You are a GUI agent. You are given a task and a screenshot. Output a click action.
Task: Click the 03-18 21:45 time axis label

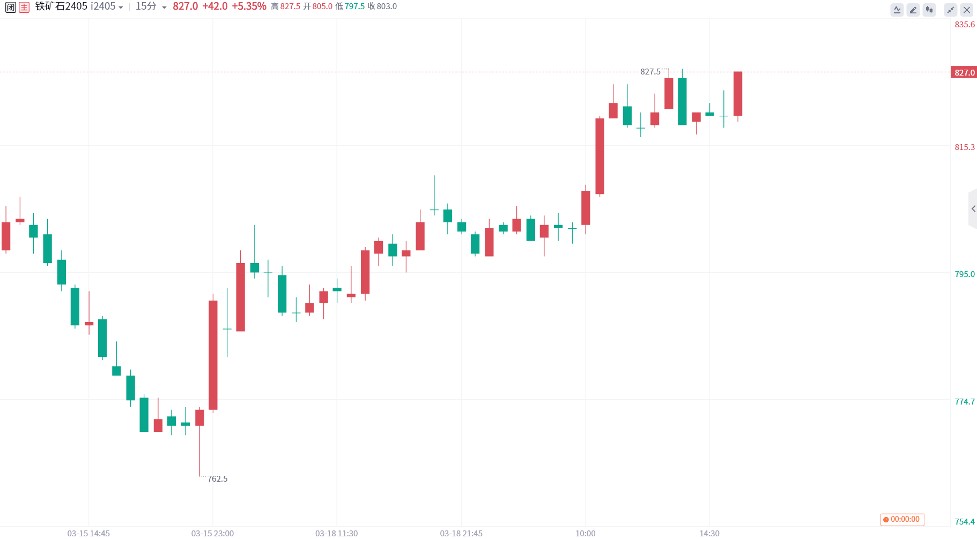pyautogui.click(x=461, y=533)
